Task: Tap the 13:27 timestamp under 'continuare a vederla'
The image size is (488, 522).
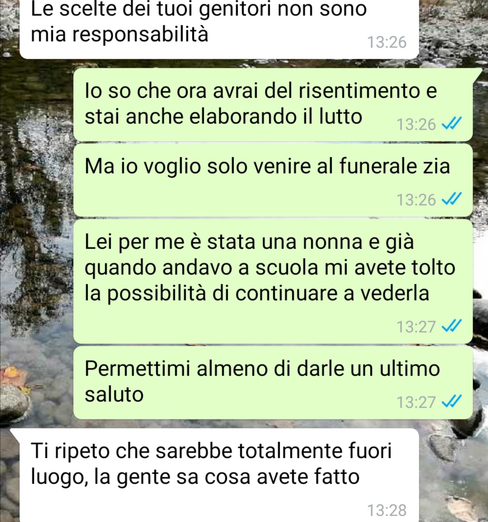Action: 416,326
